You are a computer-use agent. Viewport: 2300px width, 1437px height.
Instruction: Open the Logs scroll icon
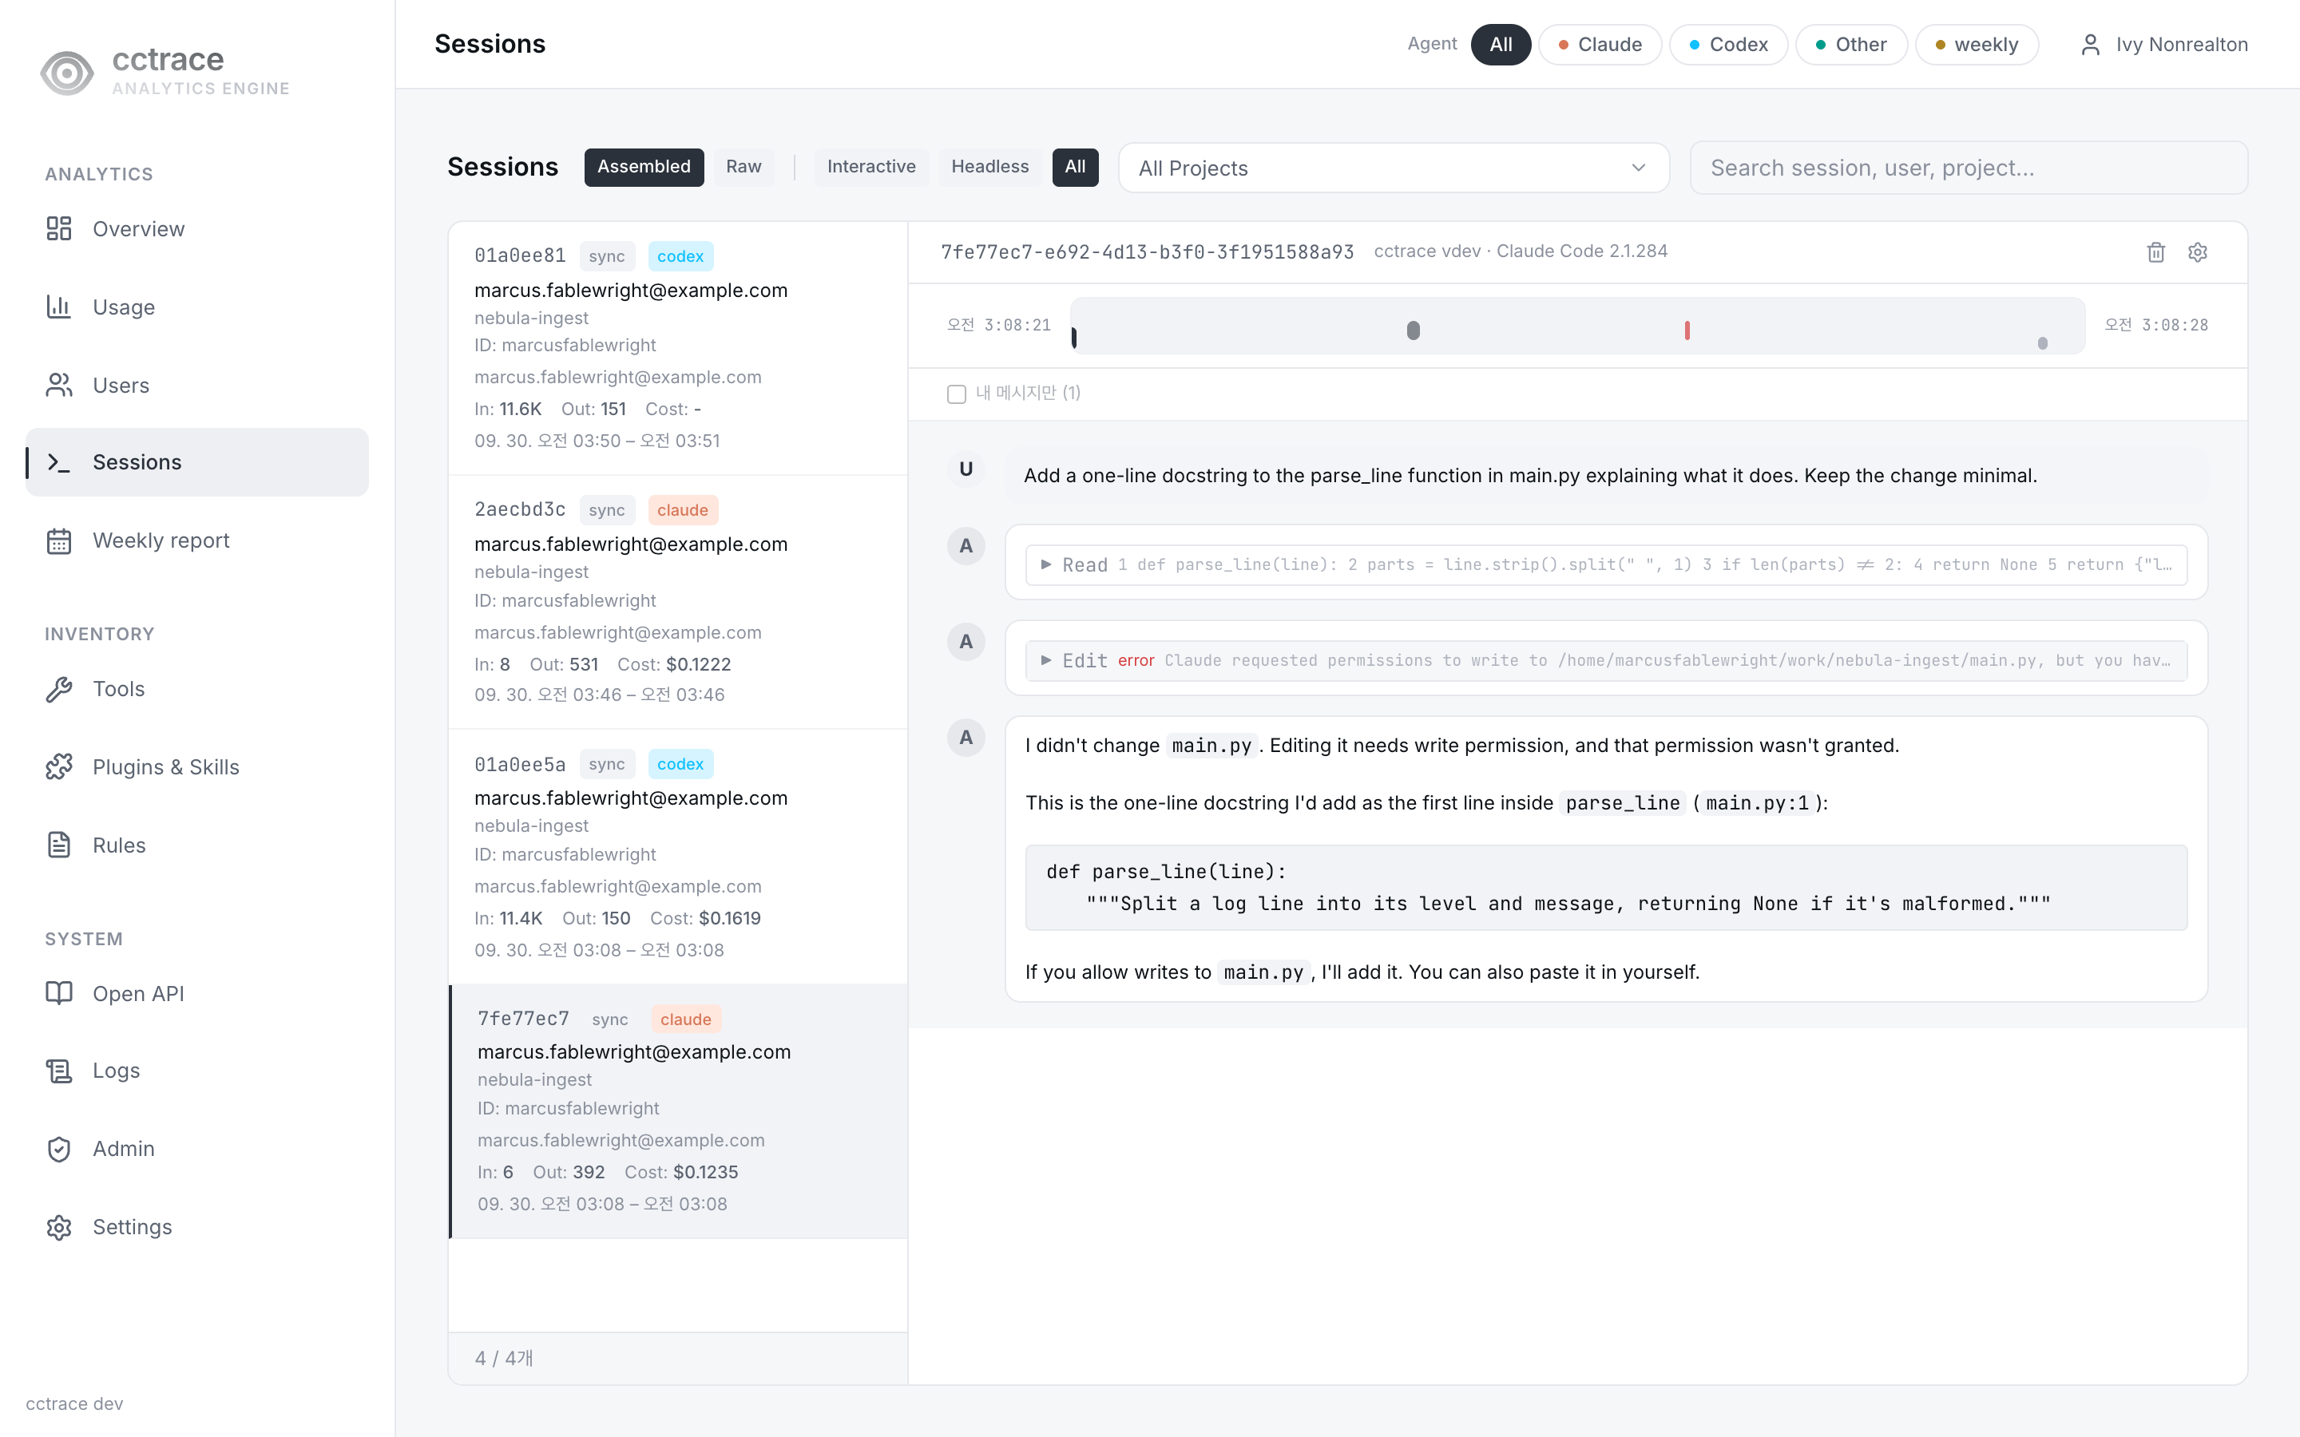pos(59,1071)
